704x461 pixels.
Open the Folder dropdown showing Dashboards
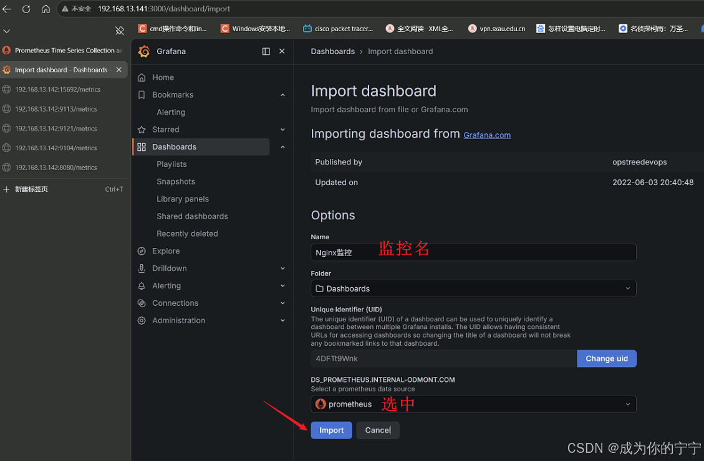(x=473, y=289)
